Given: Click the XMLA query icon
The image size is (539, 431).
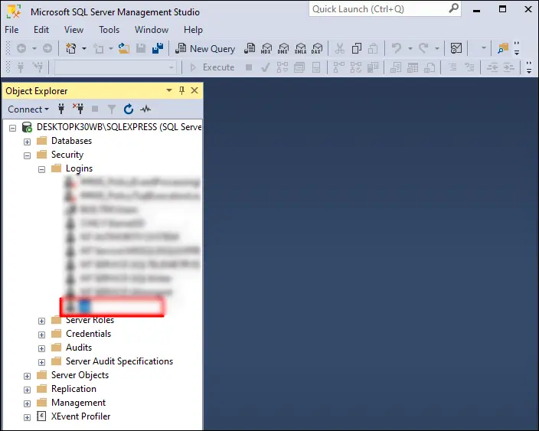Looking at the screenshot, I should tap(300, 48).
